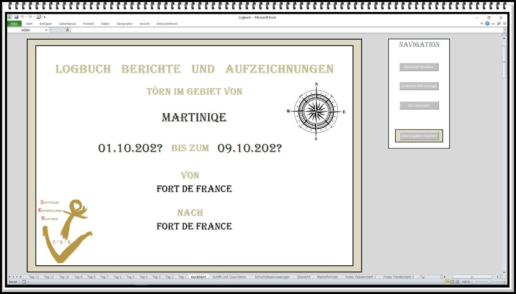Restore the workbook window icon
Image resolution: width=516 pixels, height=294 pixels.
[x=499, y=24]
